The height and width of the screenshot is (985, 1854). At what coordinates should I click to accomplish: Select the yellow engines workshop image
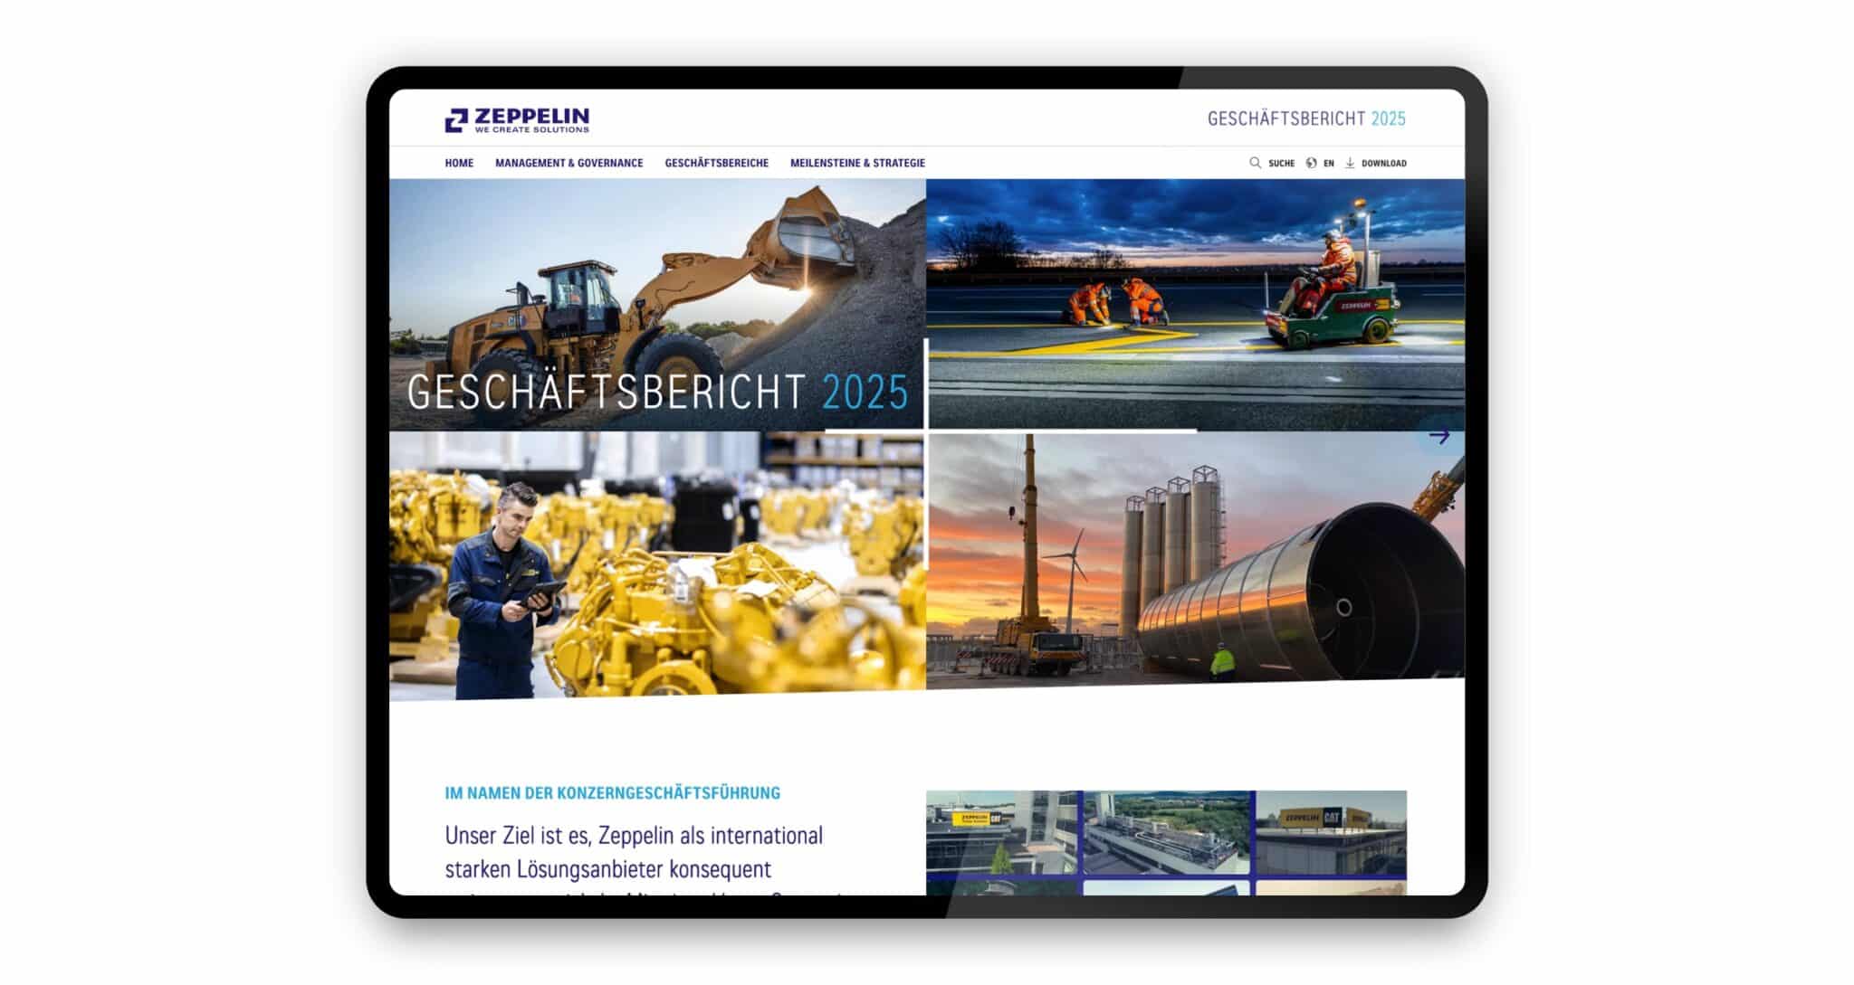pos(657,565)
